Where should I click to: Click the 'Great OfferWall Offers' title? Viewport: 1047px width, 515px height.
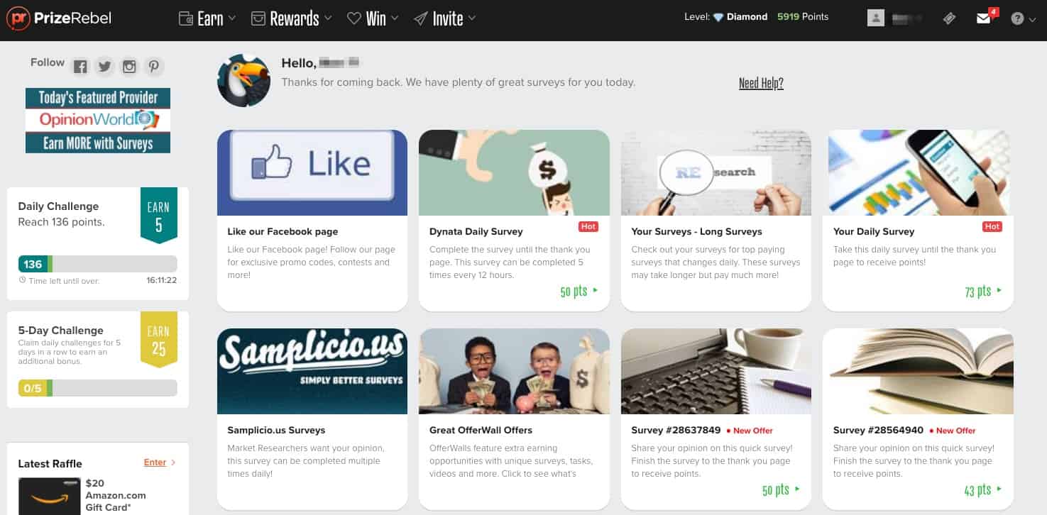point(481,430)
